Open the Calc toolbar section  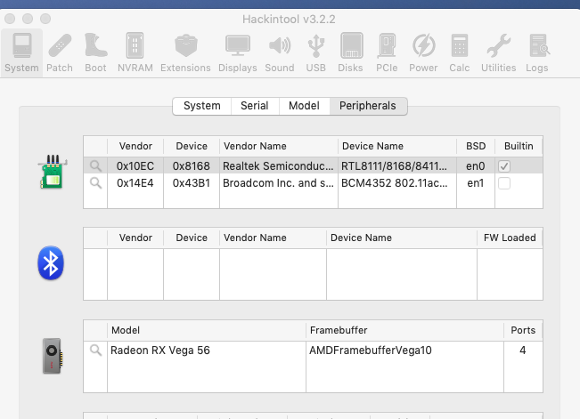pos(460,52)
